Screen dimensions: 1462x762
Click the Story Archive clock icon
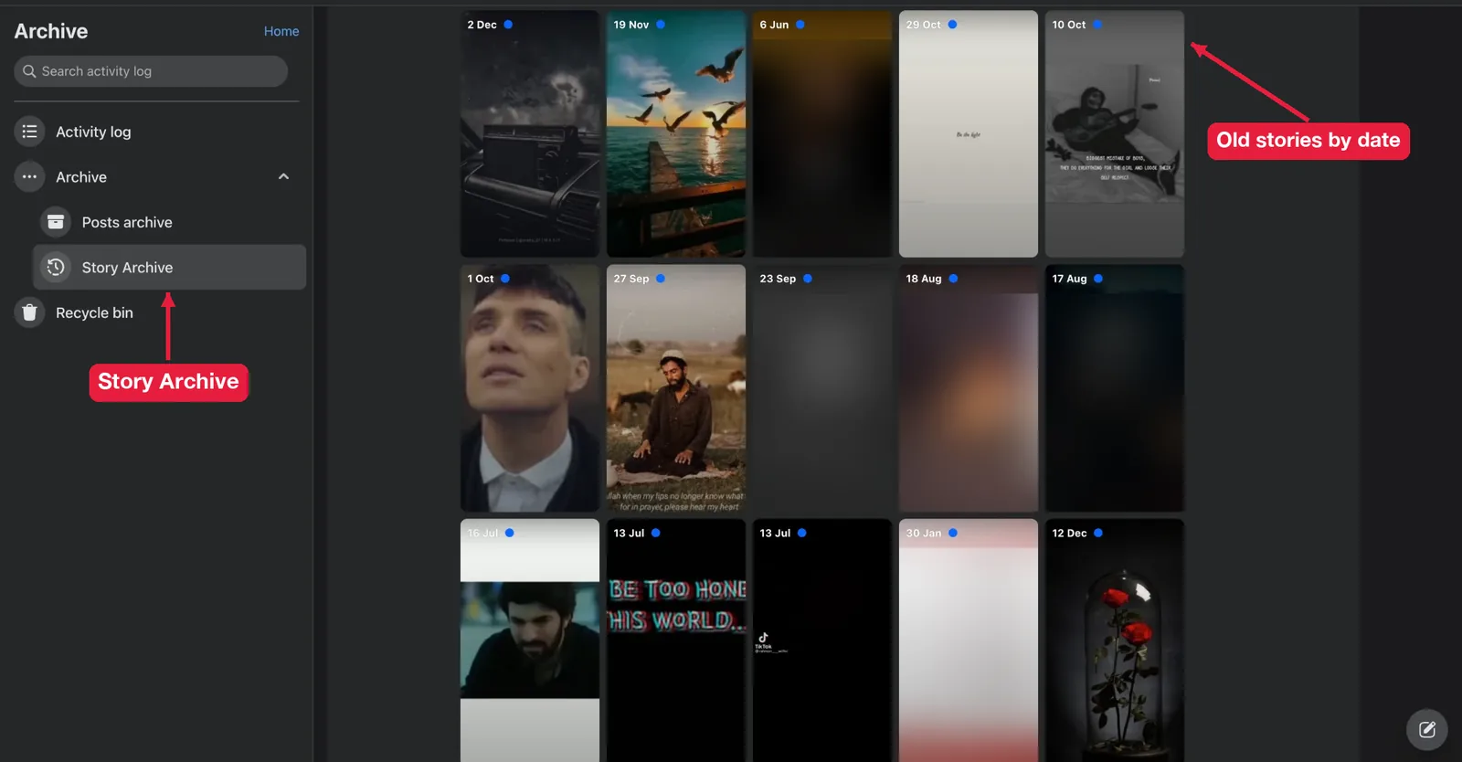tap(56, 267)
